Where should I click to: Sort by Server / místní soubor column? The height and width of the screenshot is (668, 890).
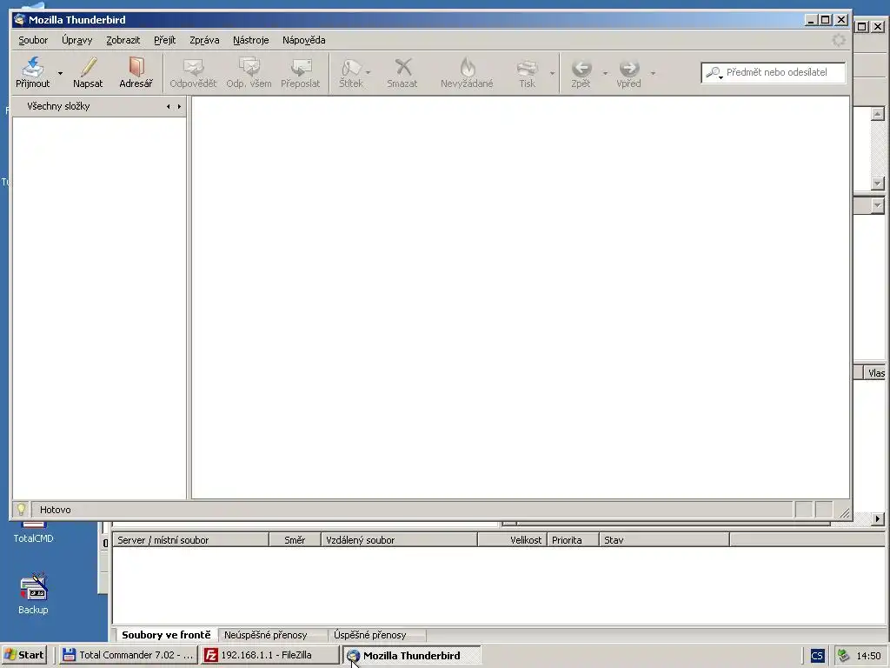[190, 539]
